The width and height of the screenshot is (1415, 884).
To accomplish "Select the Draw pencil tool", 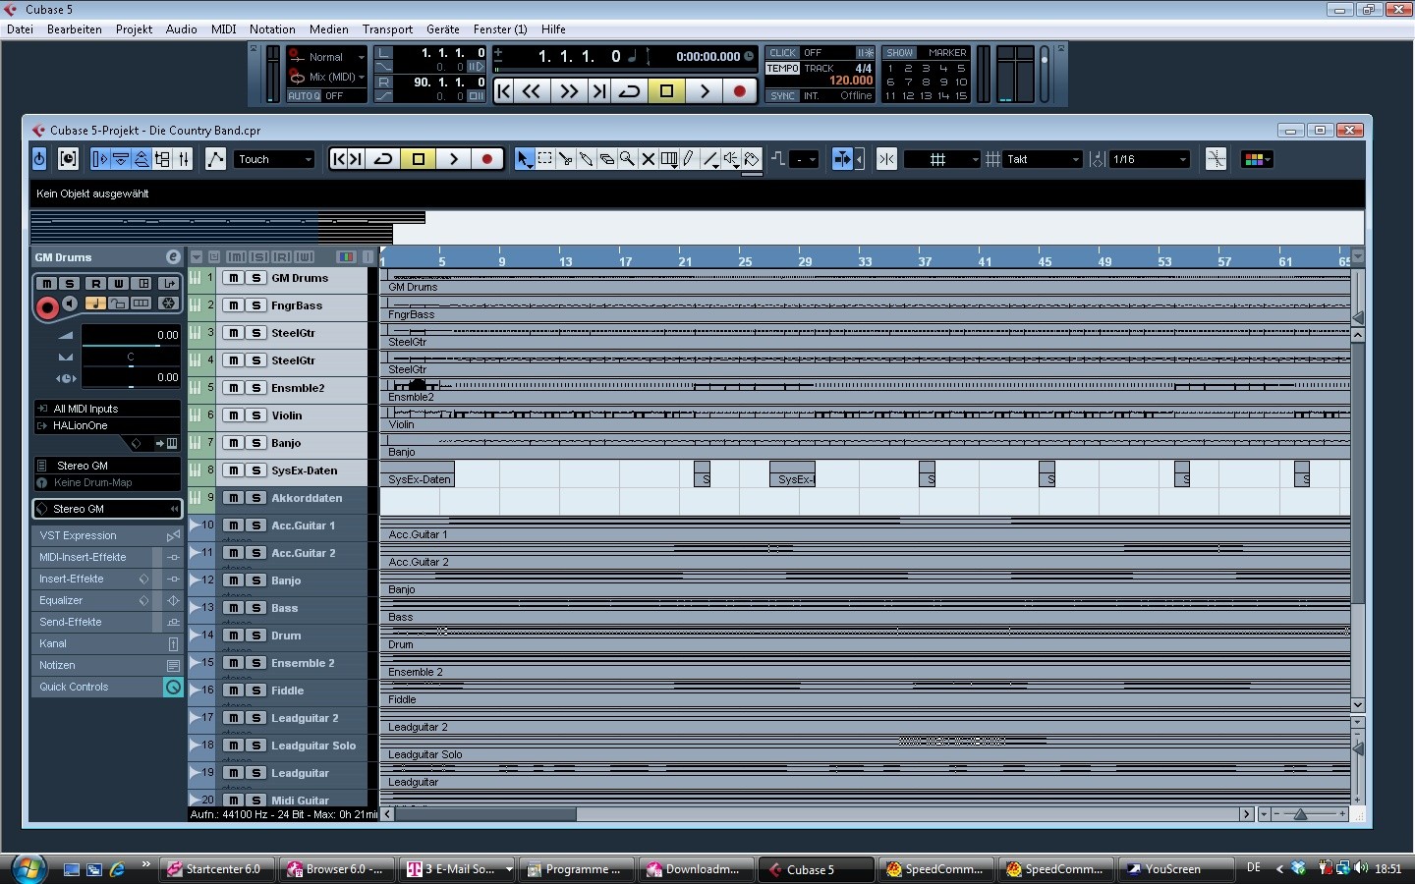I will click(x=689, y=159).
